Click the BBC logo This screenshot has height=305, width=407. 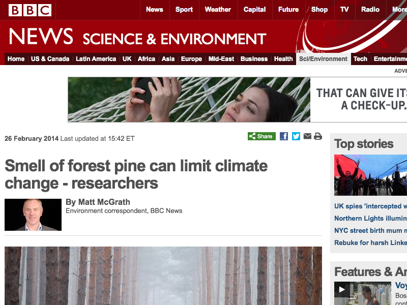(x=30, y=10)
